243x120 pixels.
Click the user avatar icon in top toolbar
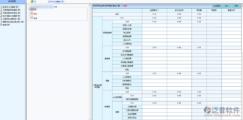tap(32, 2)
